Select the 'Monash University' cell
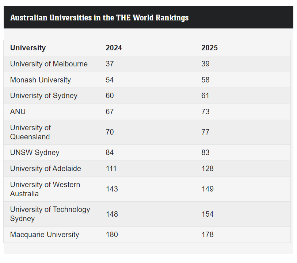This screenshot has height=263, width=297. 40,80
